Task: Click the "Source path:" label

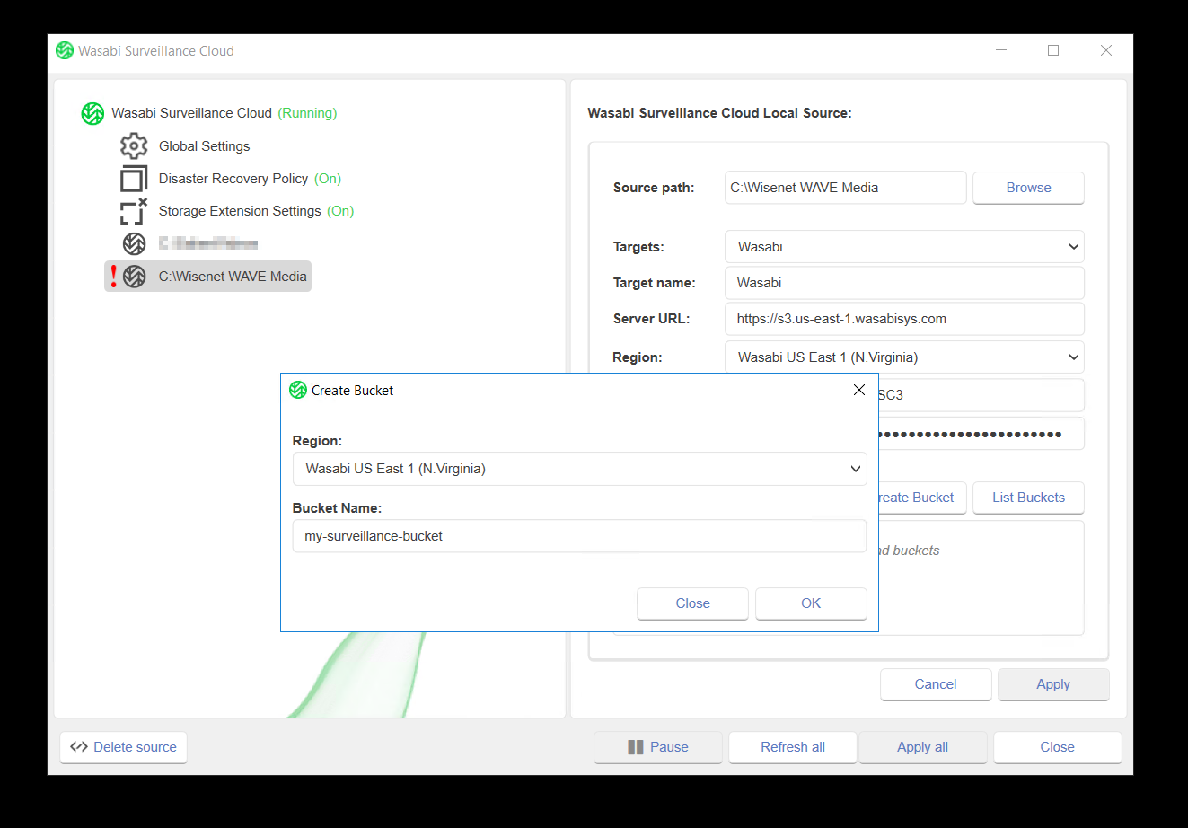Action: 654,188
